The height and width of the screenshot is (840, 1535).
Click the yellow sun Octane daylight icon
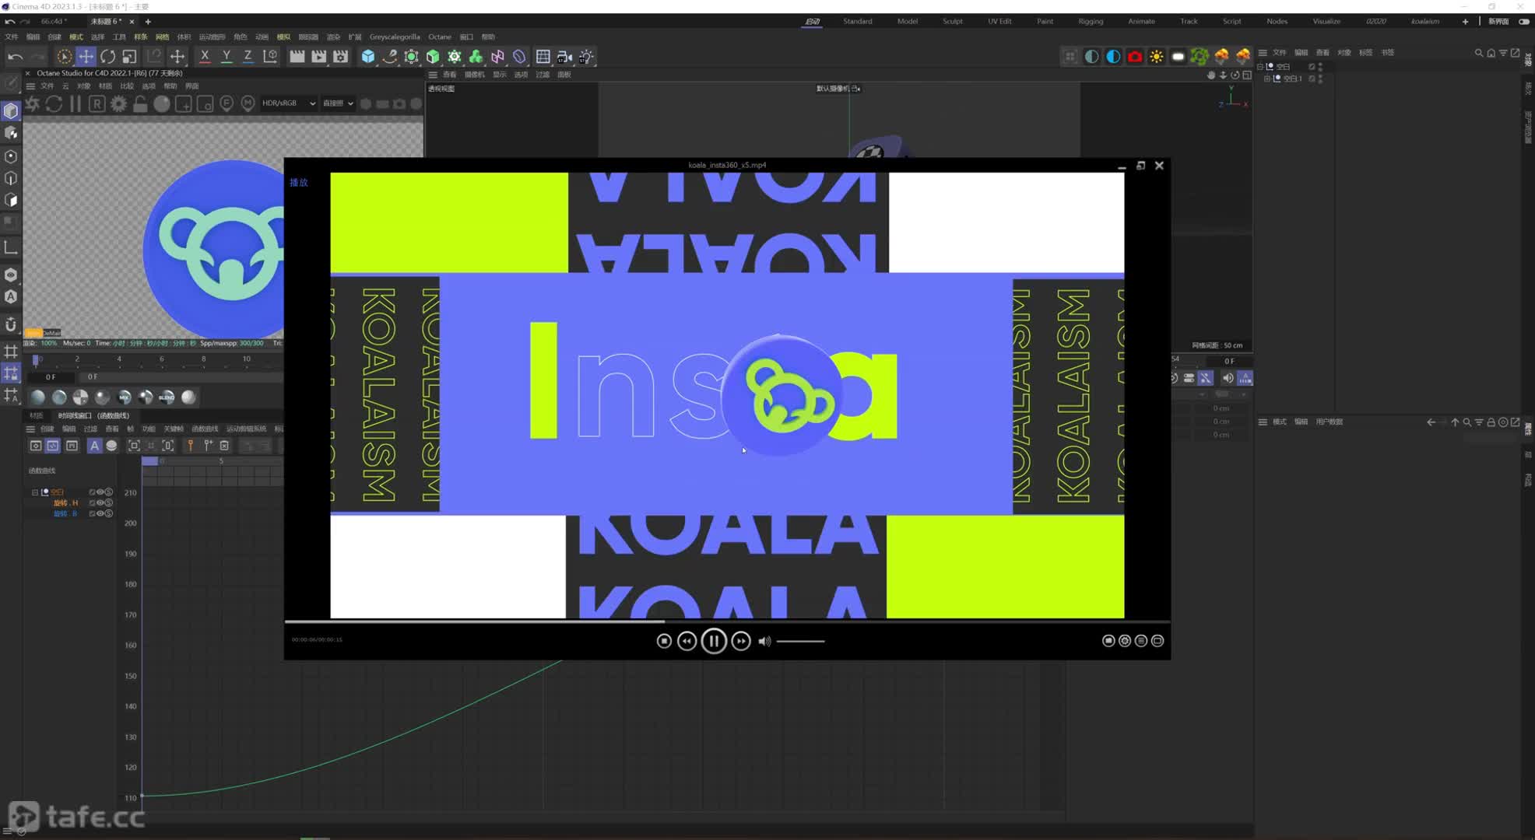point(1157,56)
